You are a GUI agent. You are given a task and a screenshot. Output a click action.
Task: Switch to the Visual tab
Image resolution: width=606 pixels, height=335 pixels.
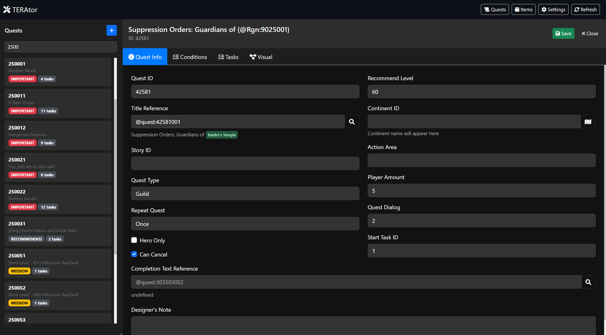tap(261, 57)
